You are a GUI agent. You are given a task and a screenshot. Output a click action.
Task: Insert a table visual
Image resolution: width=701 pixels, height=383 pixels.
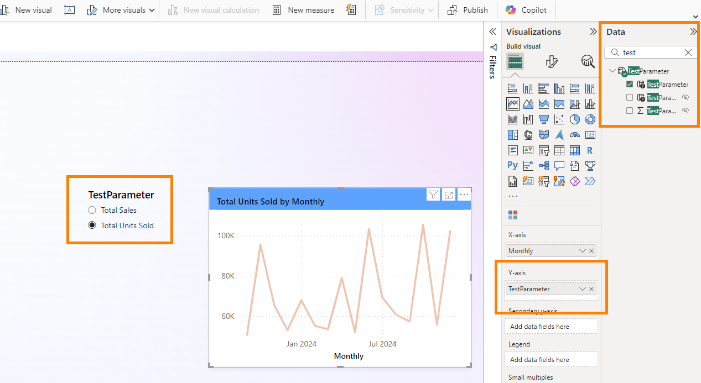(x=559, y=150)
